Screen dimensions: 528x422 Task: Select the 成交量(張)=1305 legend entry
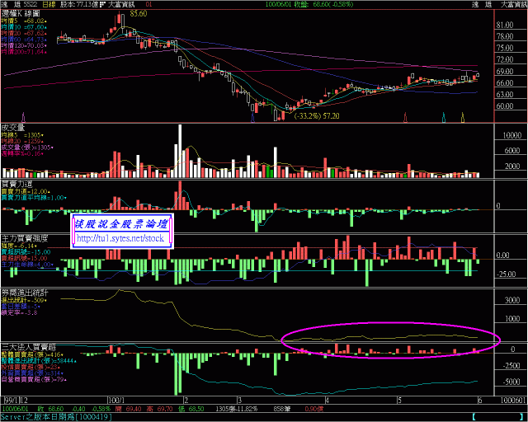pos(27,148)
